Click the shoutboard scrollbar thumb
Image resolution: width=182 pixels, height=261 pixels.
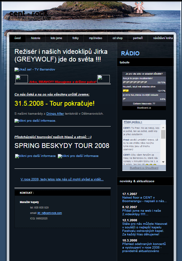click(163, 134)
